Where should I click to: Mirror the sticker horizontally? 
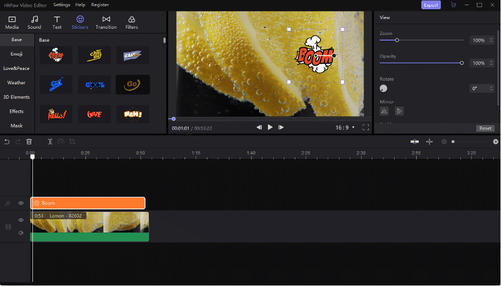click(x=384, y=111)
